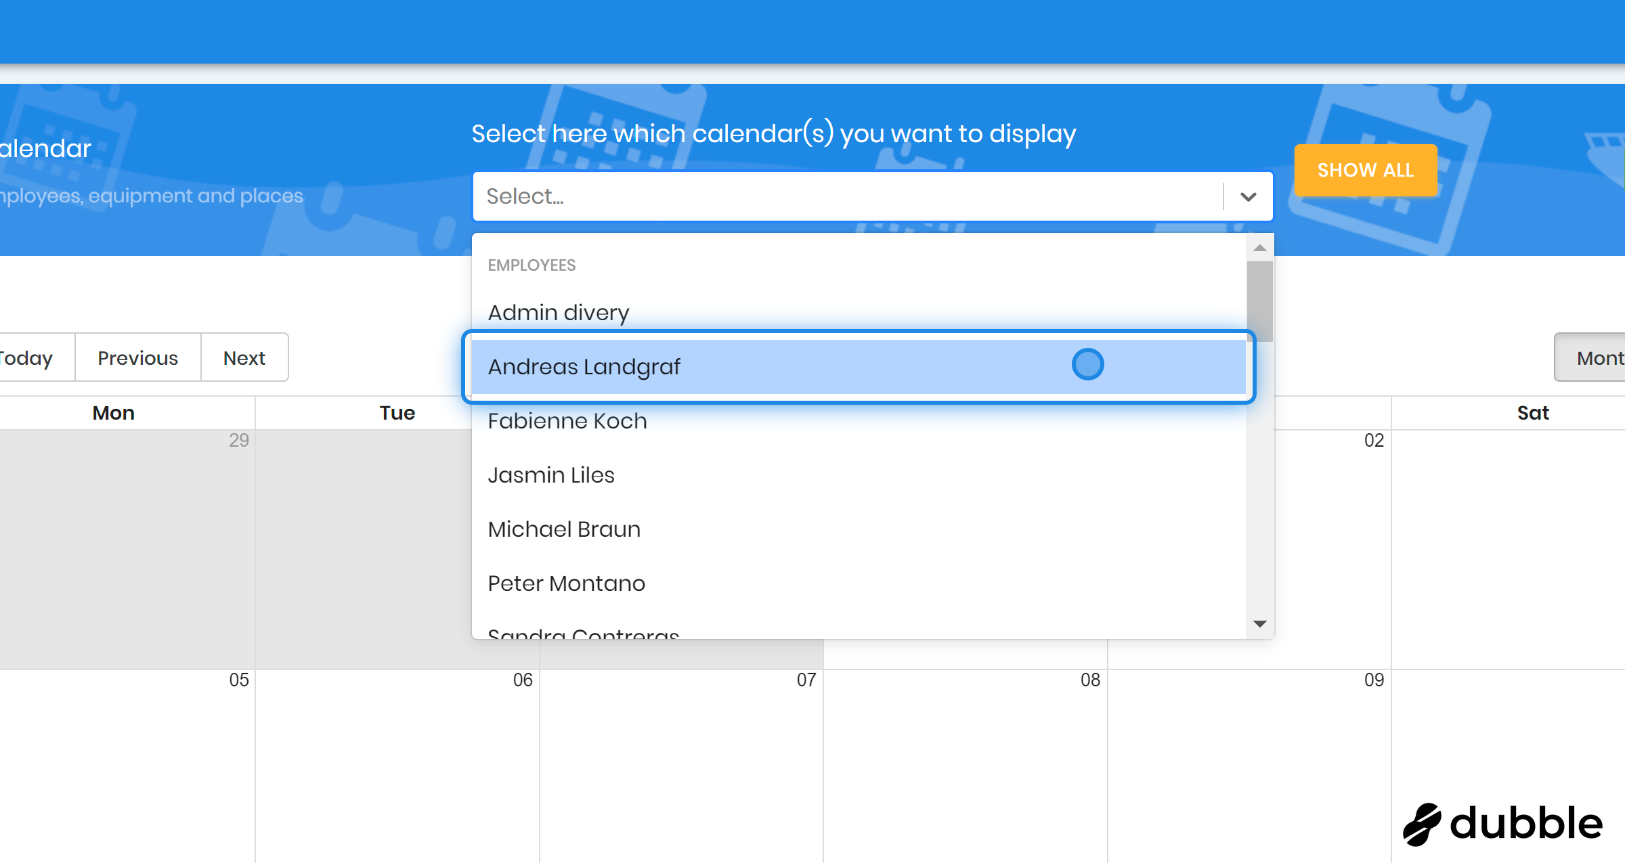
Task: Switch to Month view button
Action: click(1590, 357)
